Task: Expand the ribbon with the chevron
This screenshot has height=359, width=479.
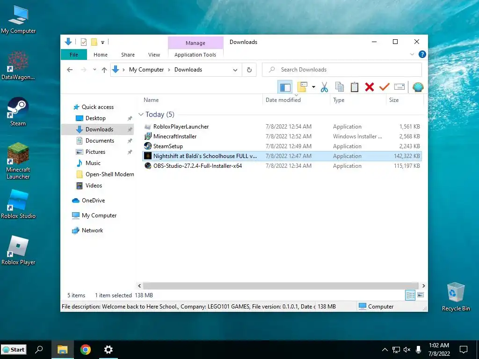Action: 412,54
